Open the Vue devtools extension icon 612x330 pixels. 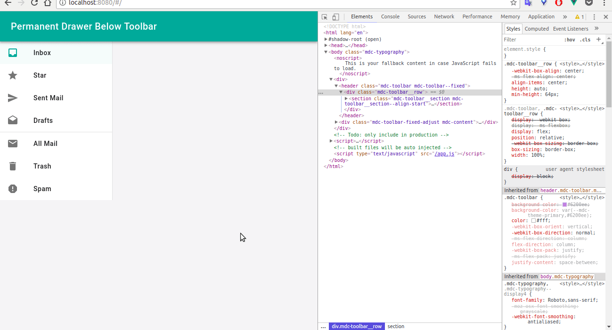(x=574, y=3)
